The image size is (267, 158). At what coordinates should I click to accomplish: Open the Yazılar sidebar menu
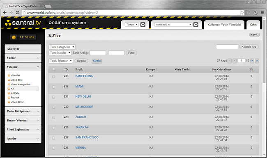(x=23, y=58)
